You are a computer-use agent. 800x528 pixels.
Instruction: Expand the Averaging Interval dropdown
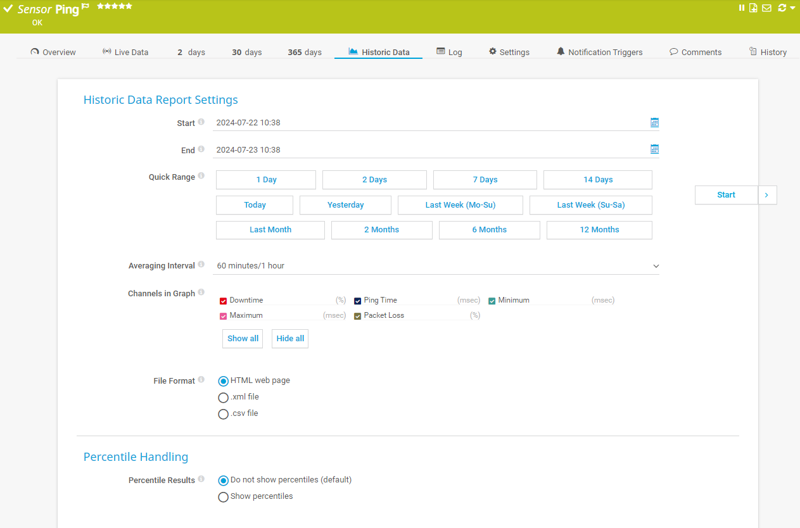click(656, 266)
